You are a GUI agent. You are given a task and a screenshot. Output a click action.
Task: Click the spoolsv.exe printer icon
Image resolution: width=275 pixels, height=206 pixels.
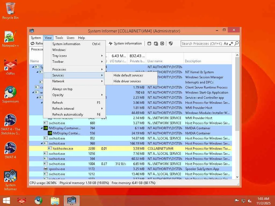pos(46,169)
